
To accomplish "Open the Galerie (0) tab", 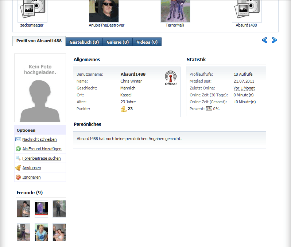I will click(117, 42).
